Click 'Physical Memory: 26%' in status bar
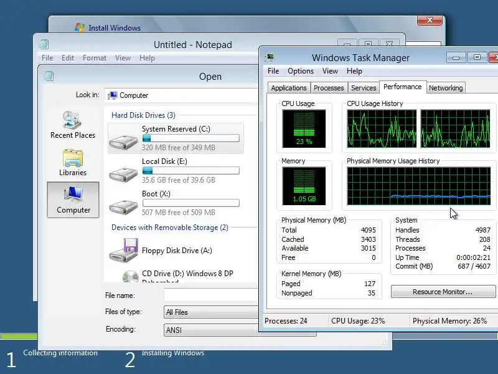The height and width of the screenshot is (374, 498). point(449,321)
